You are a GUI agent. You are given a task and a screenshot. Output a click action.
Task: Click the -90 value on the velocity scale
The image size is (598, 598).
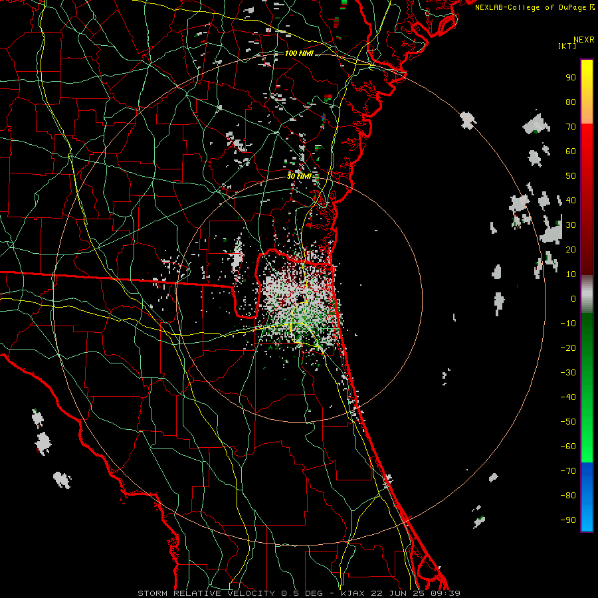pyautogui.click(x=568, y=520)
